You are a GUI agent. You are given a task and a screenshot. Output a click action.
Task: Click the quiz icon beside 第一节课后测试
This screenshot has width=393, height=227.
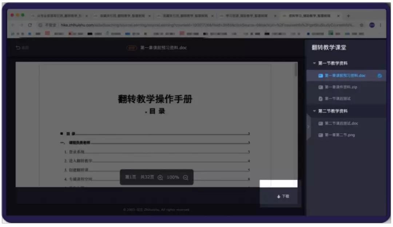pyautogui.click(x=320, y=98)
